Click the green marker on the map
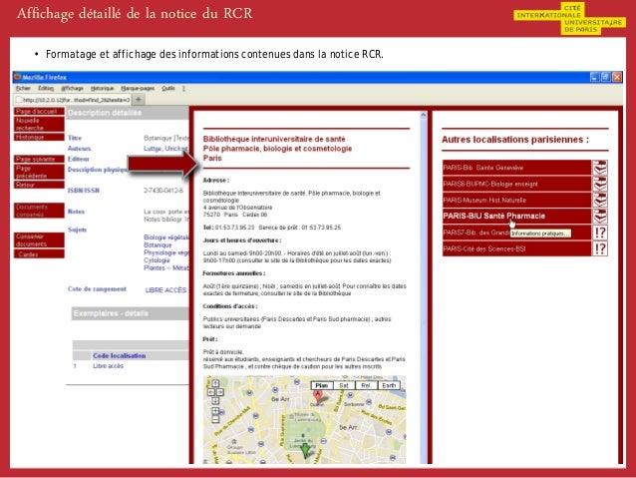The image size is (636, 478). 305,451
